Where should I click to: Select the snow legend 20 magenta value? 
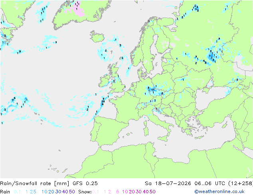[x=132, y=192]
